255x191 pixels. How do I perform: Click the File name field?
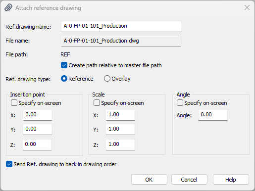(x=121, y=41)
